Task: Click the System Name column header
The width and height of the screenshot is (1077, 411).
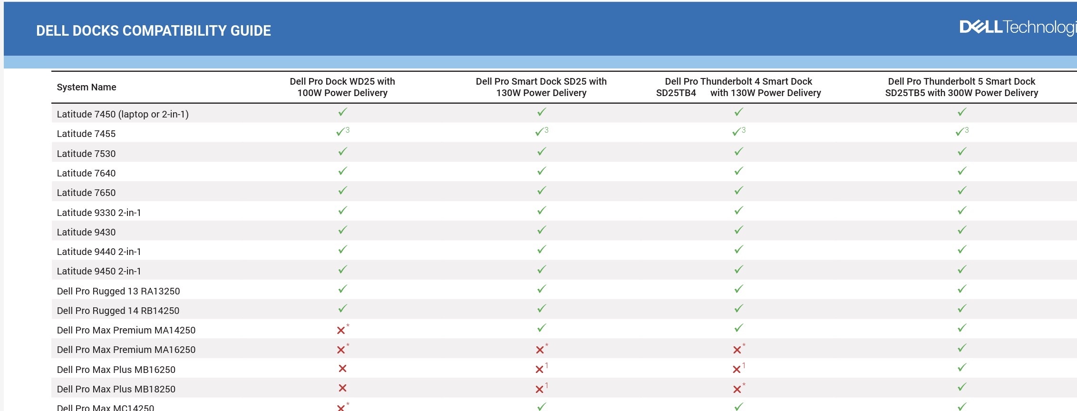Action: (87, 87)
